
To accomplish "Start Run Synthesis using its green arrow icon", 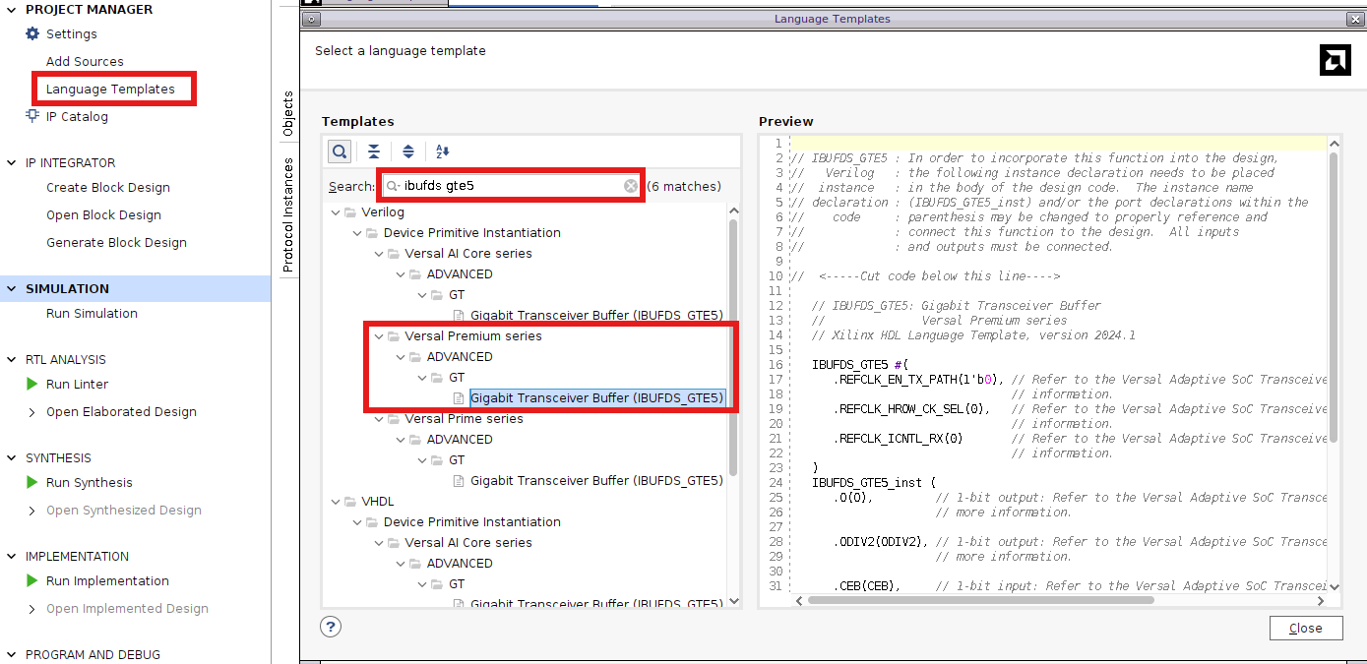I will tap(31, 482).
